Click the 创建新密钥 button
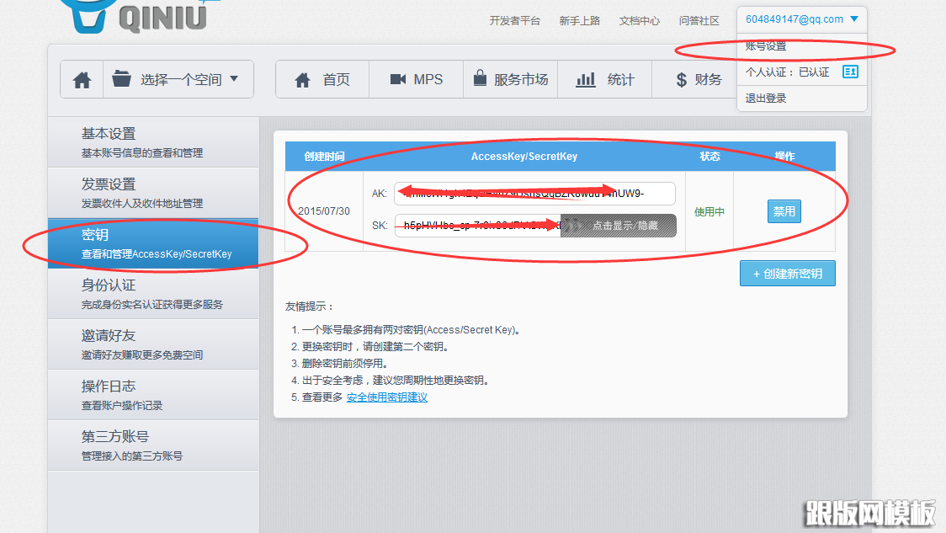 pyautogui.click(x=787, y=273)
